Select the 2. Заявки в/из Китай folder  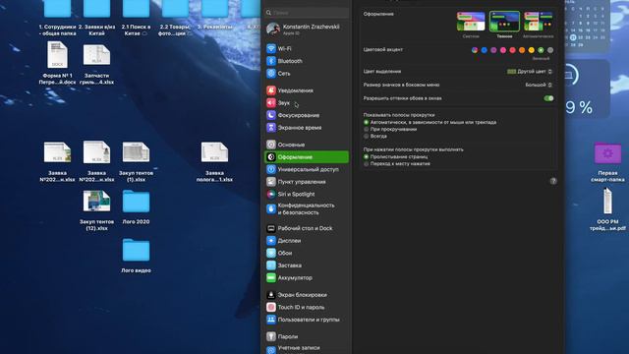click(96, 18)
